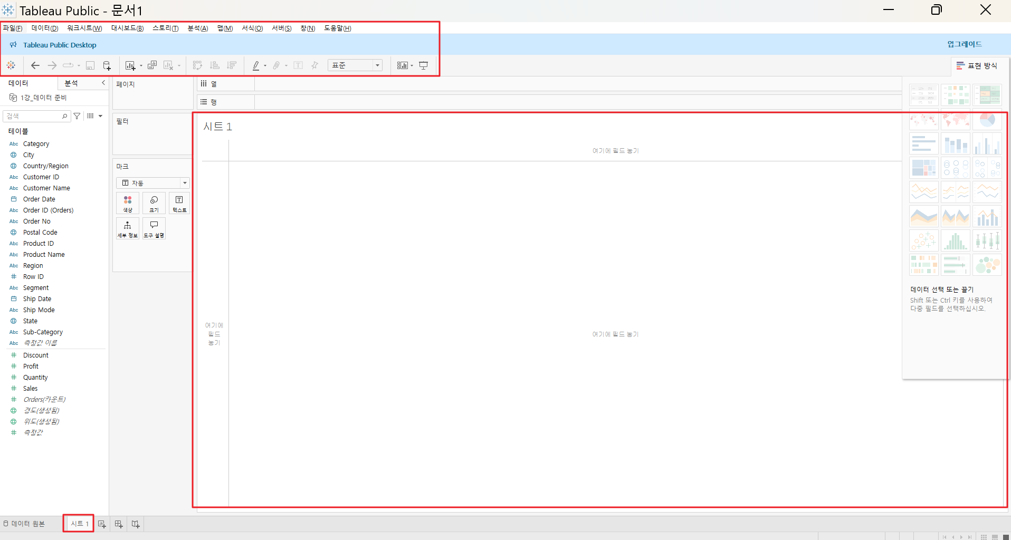Click the show mark labels T icon
Viewport: 1011px width, 540px height.
pos(298,65)
